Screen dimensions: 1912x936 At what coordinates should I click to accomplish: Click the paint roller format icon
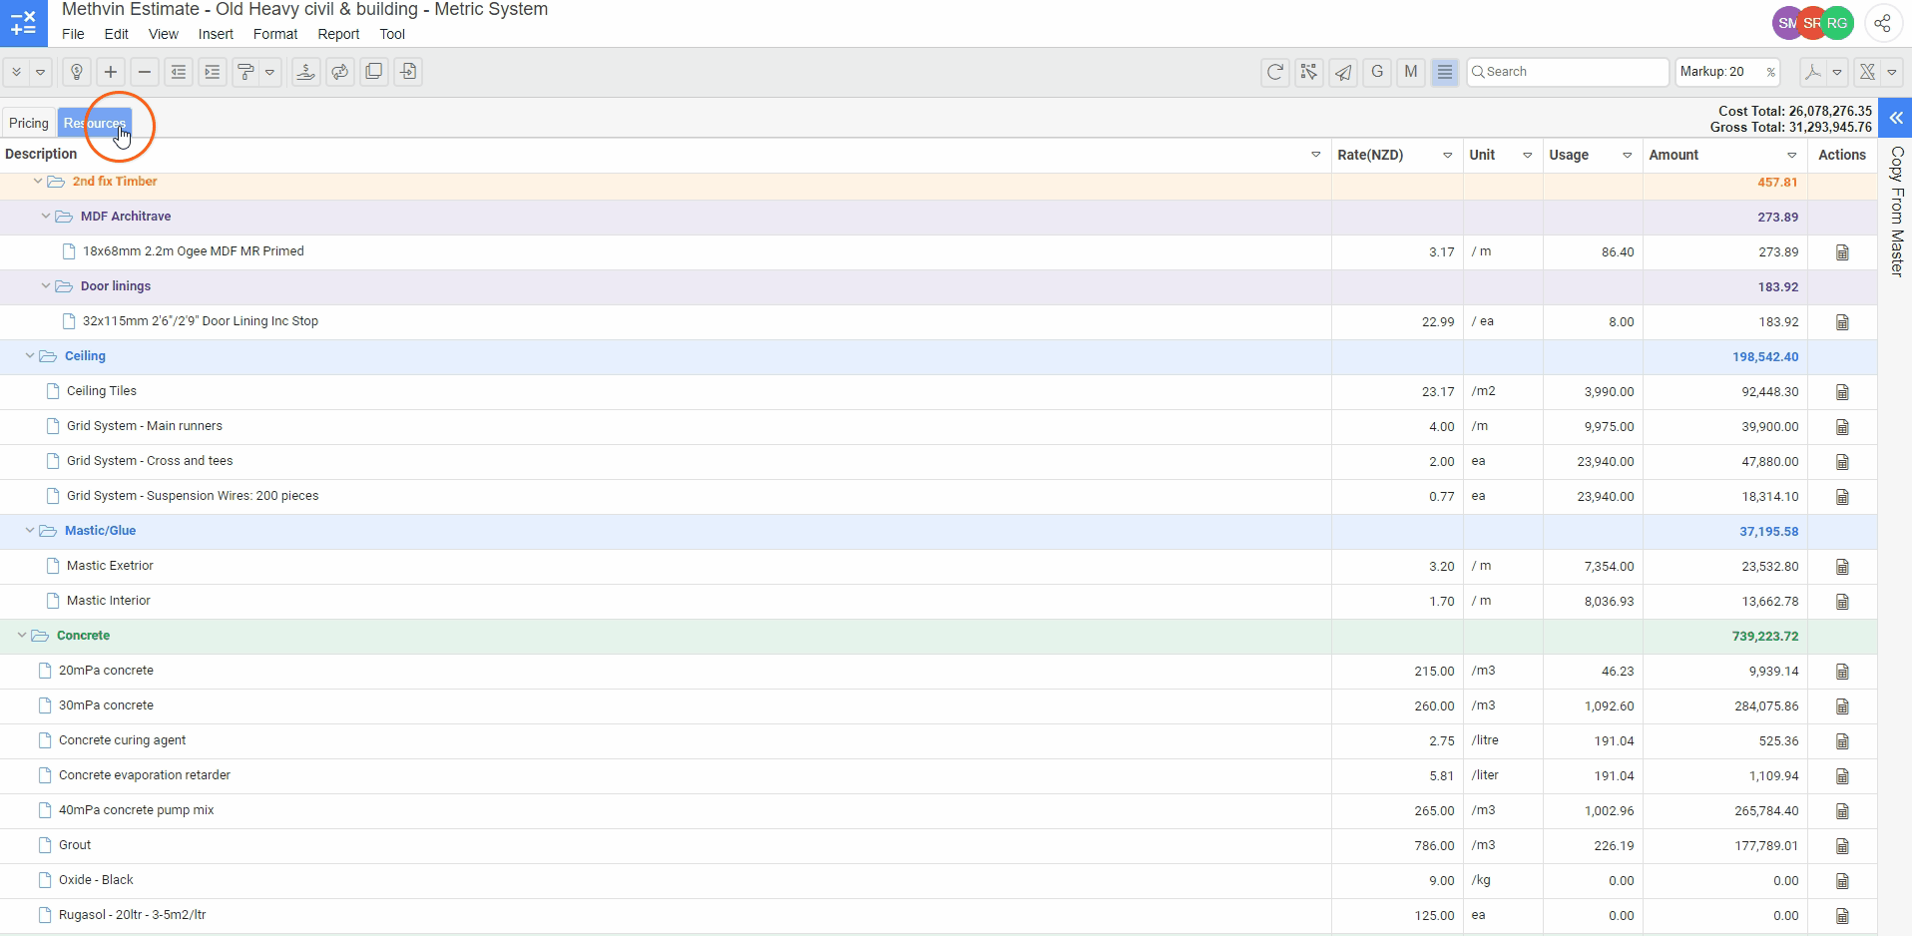245,72
